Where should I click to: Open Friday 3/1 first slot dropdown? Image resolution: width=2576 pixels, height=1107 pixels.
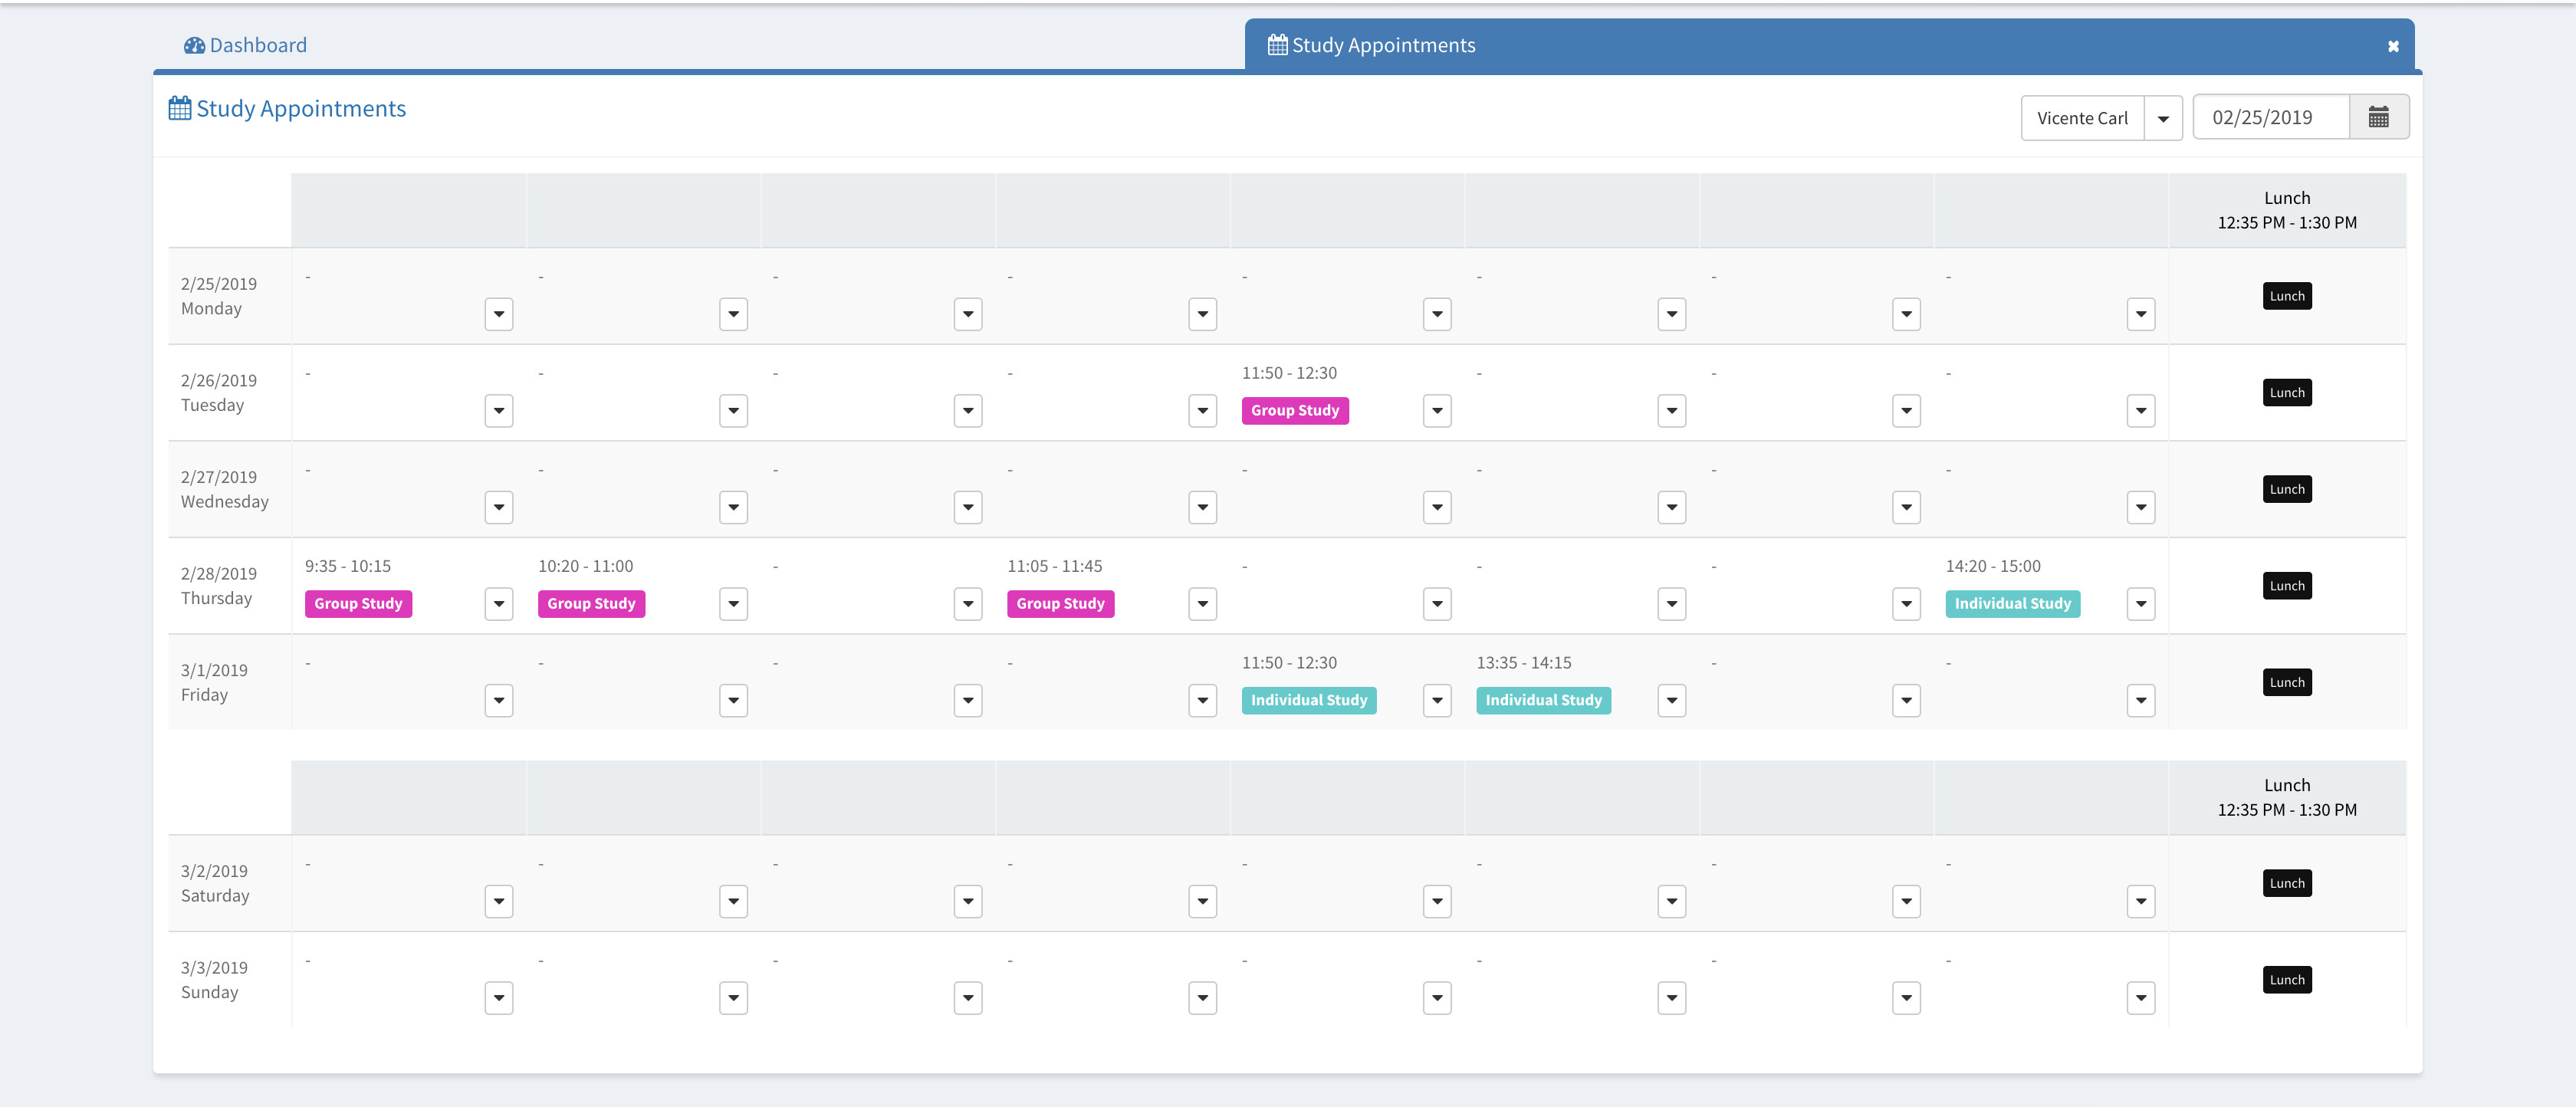pos(499,701)
